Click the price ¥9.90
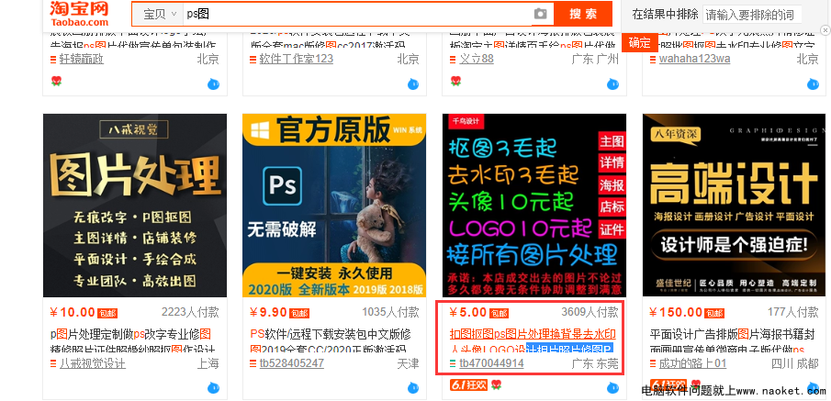This screenshot has height=401, width=831. pyautogui.click(x=269, y=313)
